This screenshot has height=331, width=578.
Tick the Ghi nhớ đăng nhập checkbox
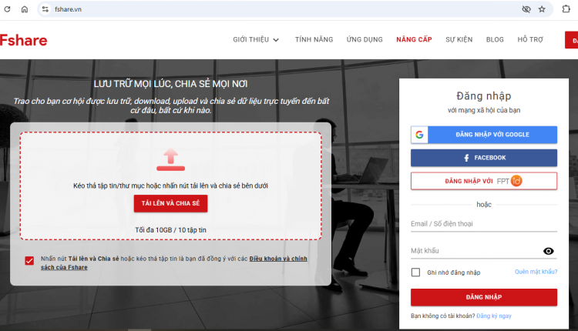pos(415,272)
